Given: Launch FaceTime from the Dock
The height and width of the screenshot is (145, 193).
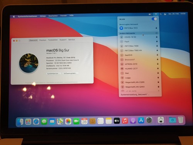Looking at the screenshot, I should [x=76, y=121].
